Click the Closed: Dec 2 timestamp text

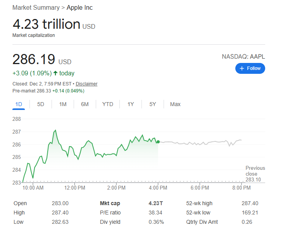42,84
